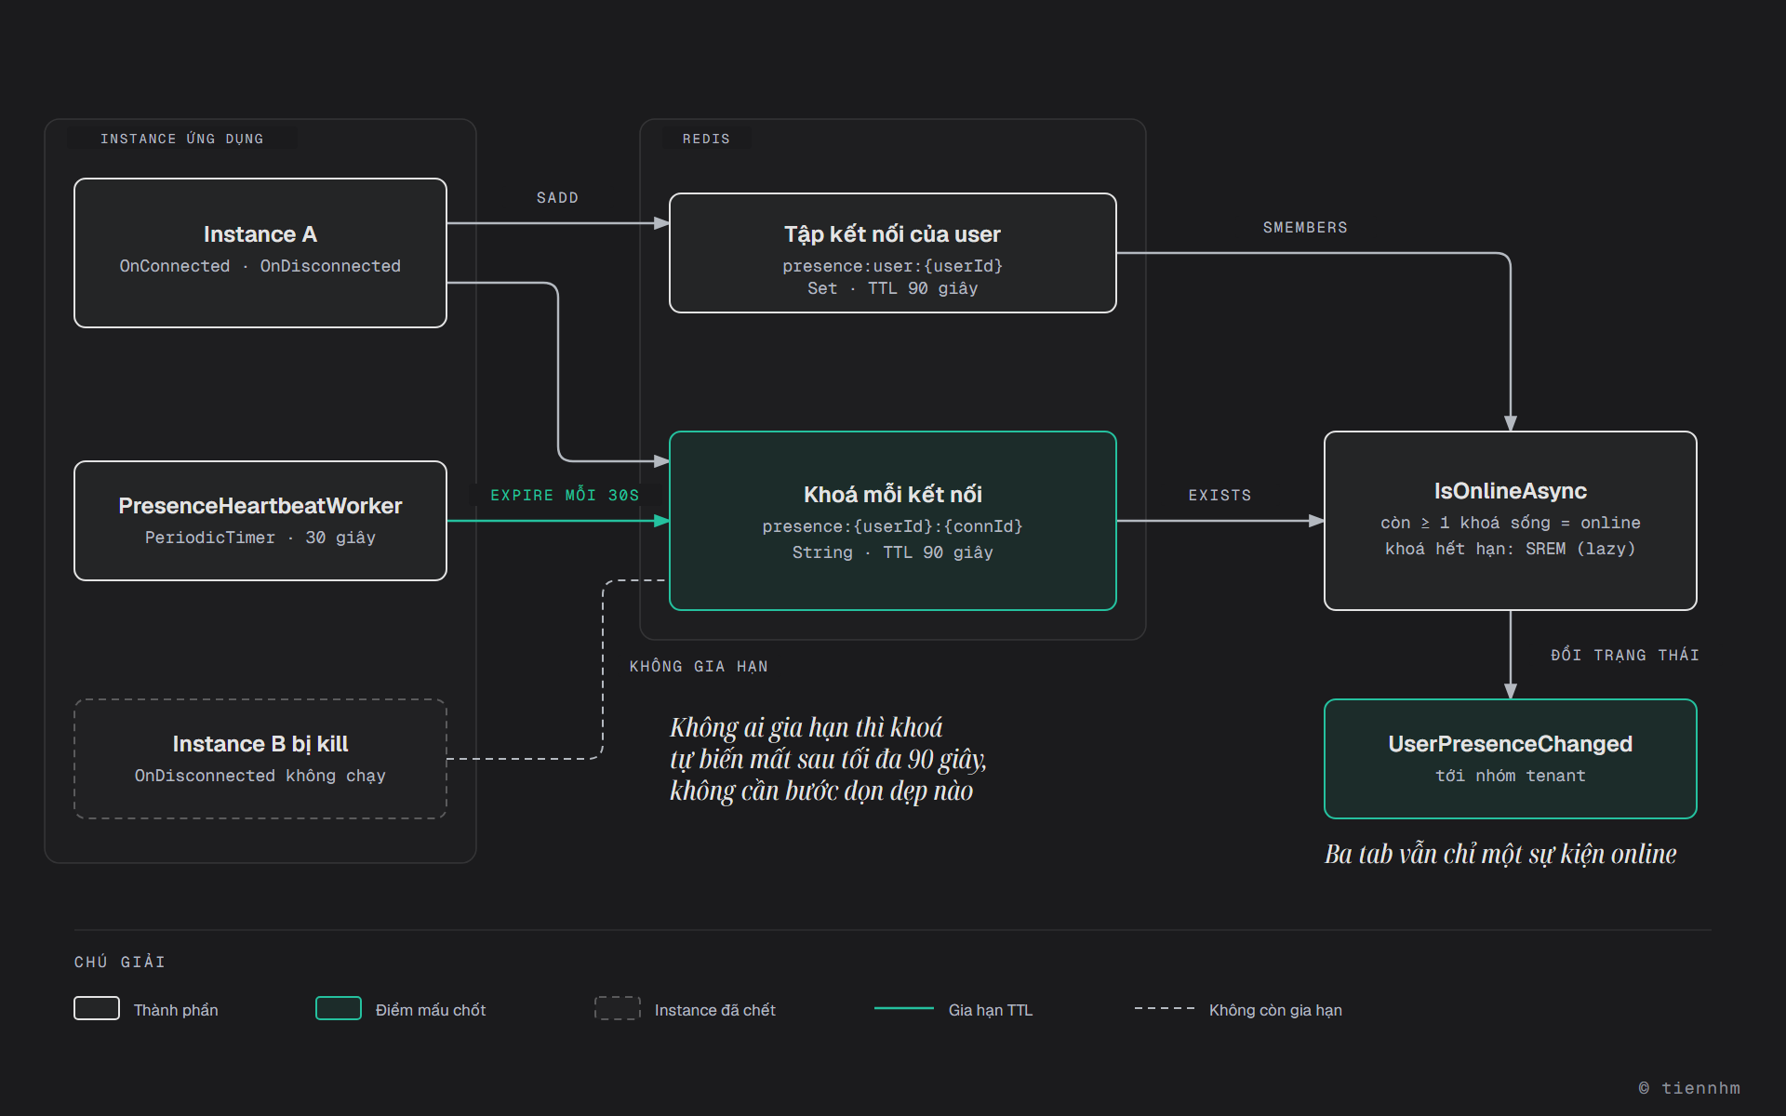This screenshot has width=1786, height=1116.
Task: Click the green Khoá mỗi kết nối box
Action: (x=893, y=521)
